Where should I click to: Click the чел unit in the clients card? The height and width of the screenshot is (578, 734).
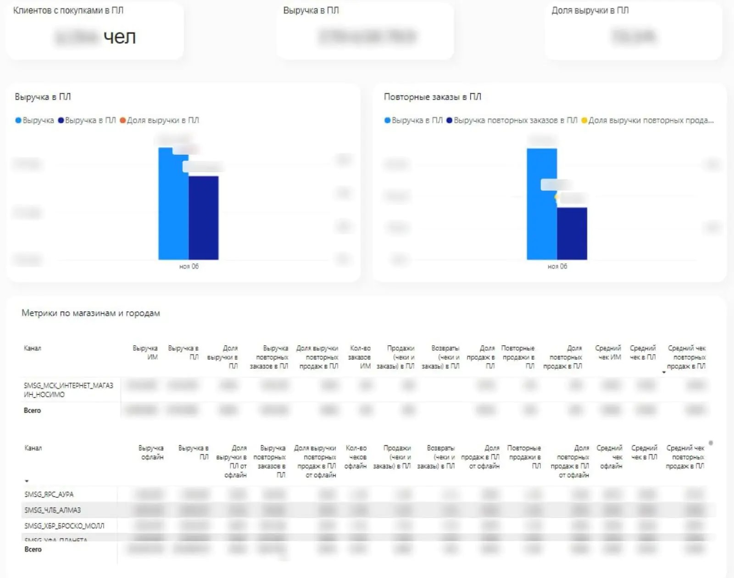point(120,37)
